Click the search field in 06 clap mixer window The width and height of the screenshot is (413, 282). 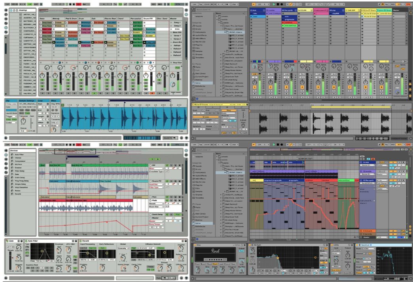[x=220, y=10]
